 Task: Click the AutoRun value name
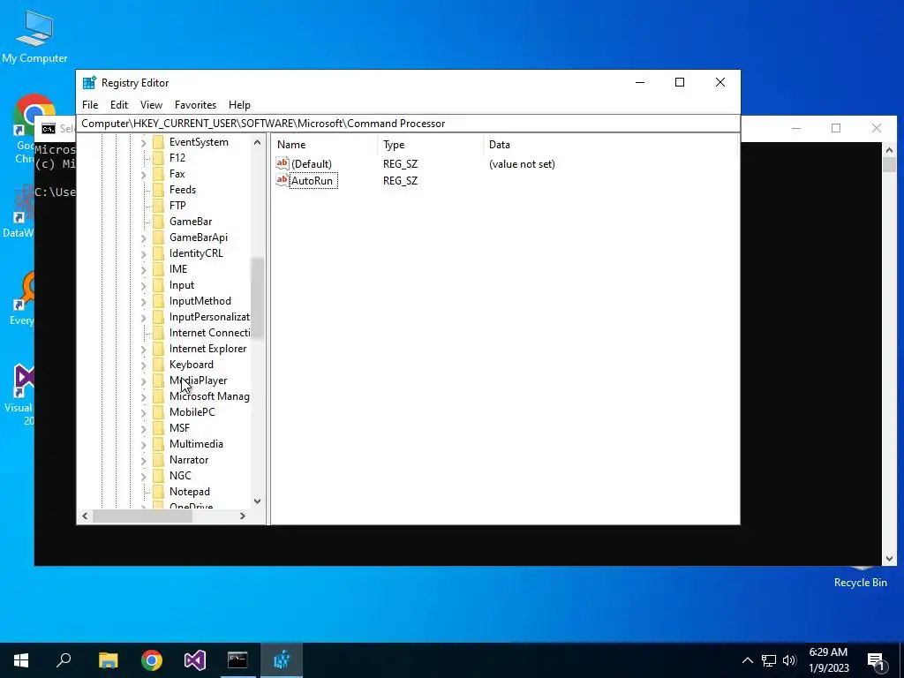click(x=313, y=181)
